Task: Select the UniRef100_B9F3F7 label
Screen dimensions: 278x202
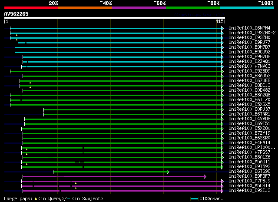Action: [249, 176]
